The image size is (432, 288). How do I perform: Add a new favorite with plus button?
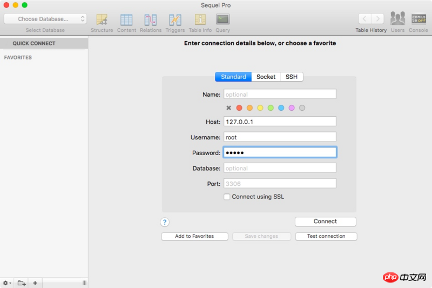pyautogui.click(x=35, y=283)
